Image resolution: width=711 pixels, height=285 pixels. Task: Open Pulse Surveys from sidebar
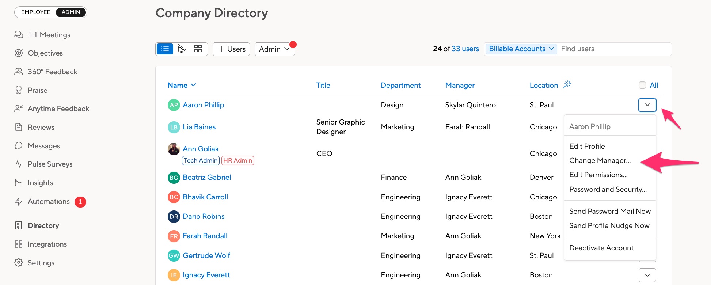click(x=50, y=164)
